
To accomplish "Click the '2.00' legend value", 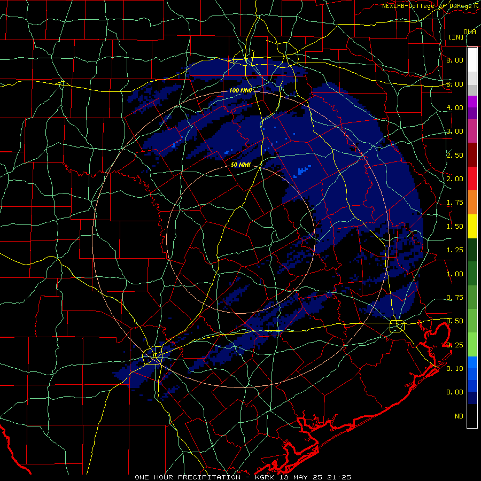I will (x=455, y=179).
